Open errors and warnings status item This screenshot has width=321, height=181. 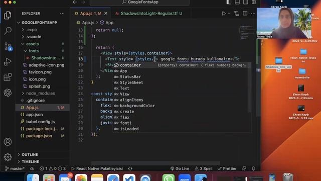(53, 168)
